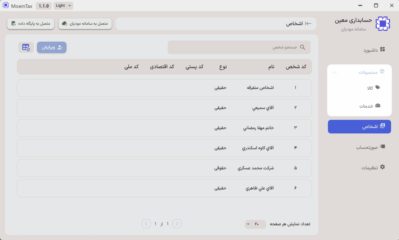Select the آقاي علي ظاهري row
Viewport: 399px width, 240px height.
click(x=164, y=188)
